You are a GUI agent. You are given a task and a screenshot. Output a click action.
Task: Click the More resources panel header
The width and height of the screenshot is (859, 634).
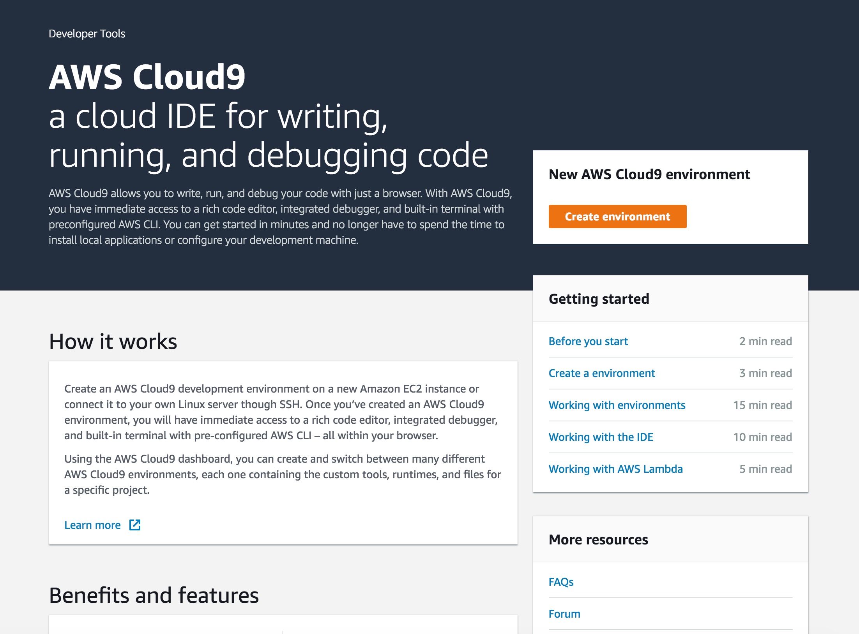(671, 539)
